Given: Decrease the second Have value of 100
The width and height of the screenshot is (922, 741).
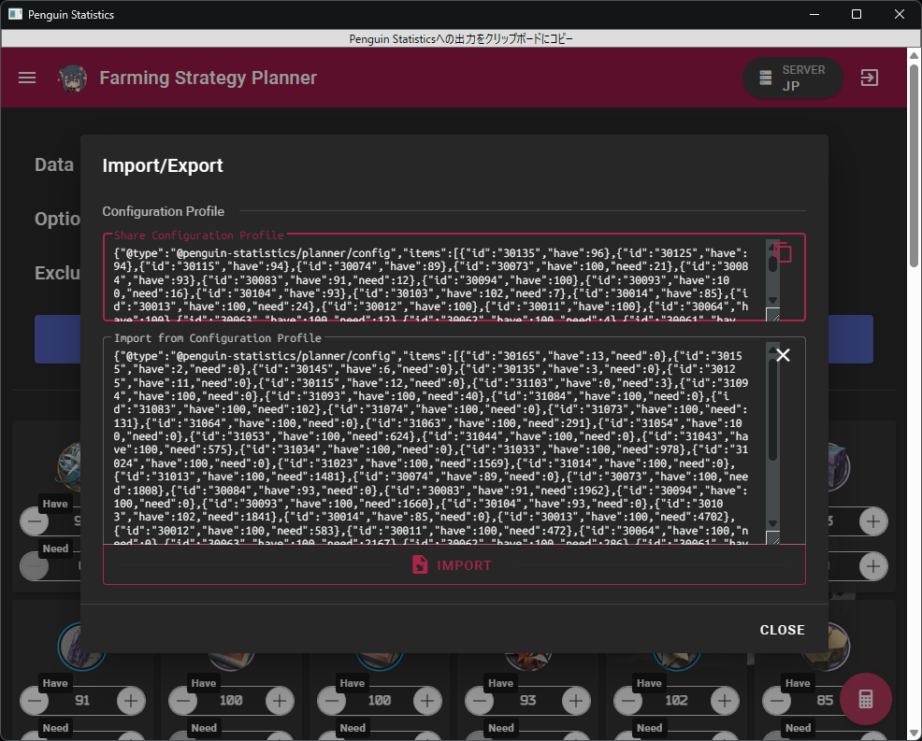Looking at the screenshot, I should click(x=332, y=701).
